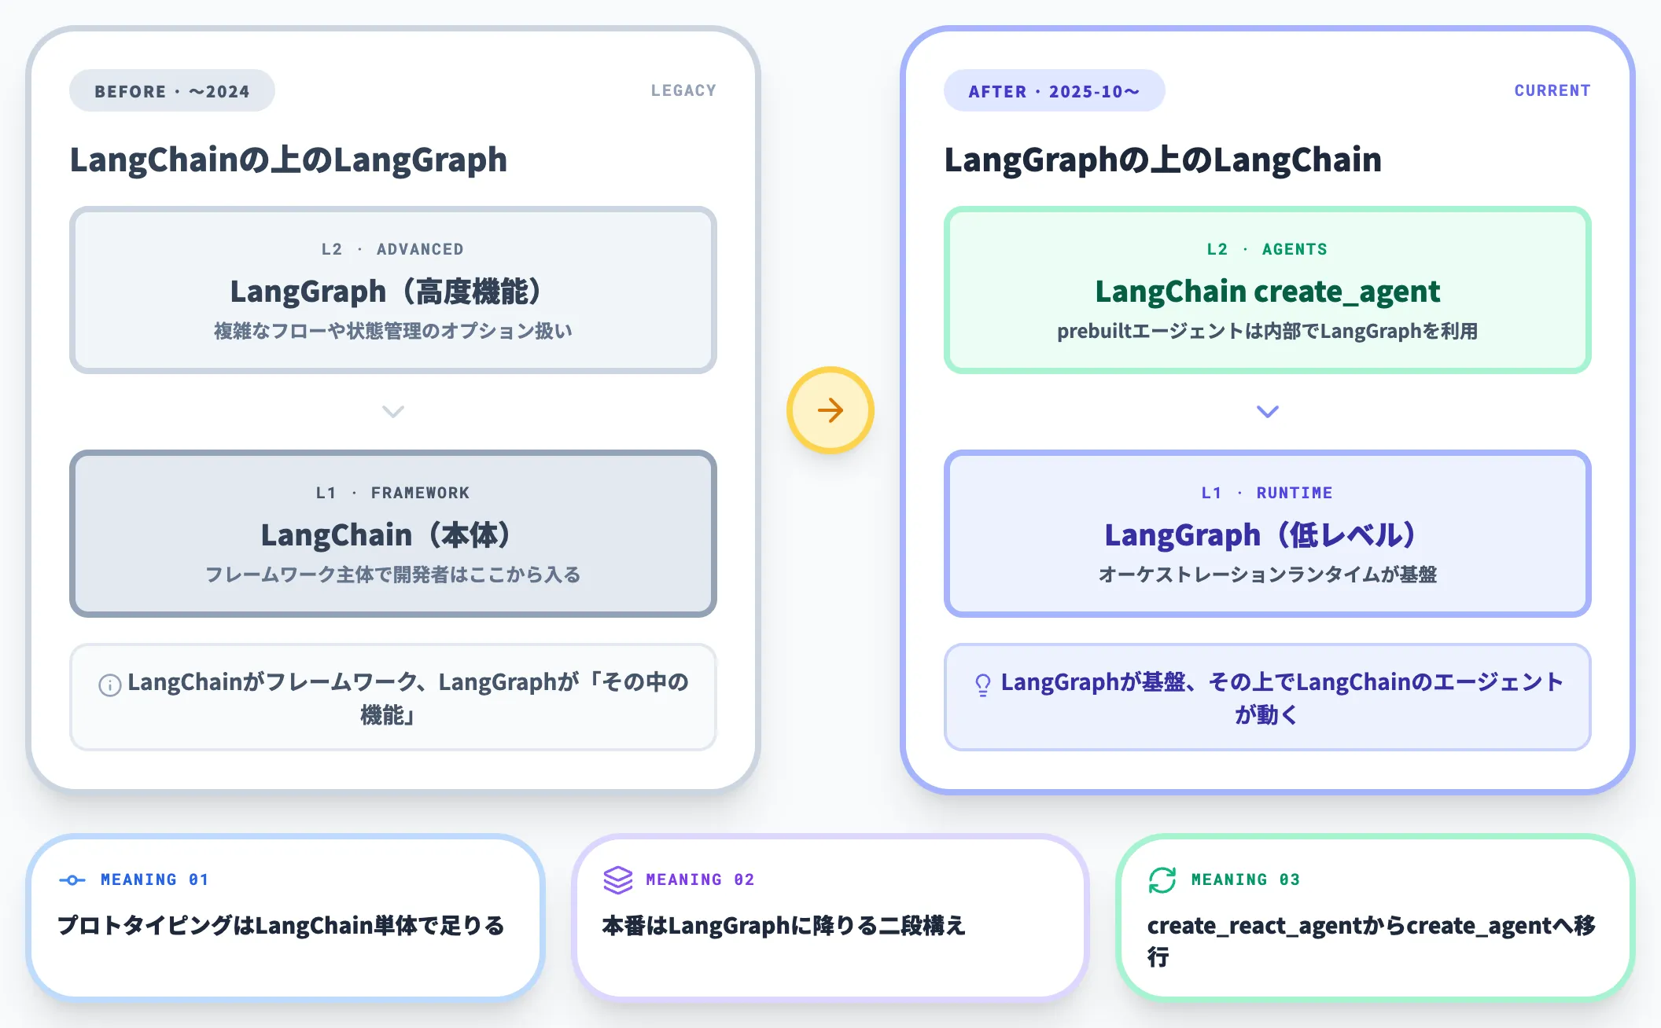Click text 本番はLangGraphに降りる二段構え

pyautogui.click(x=784, y=926)
